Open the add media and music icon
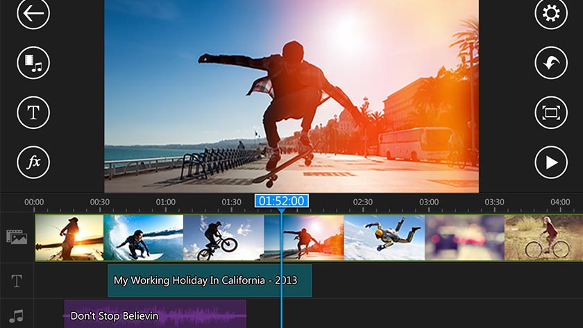This screenshot has width=583, height=328. click(33, 63)
